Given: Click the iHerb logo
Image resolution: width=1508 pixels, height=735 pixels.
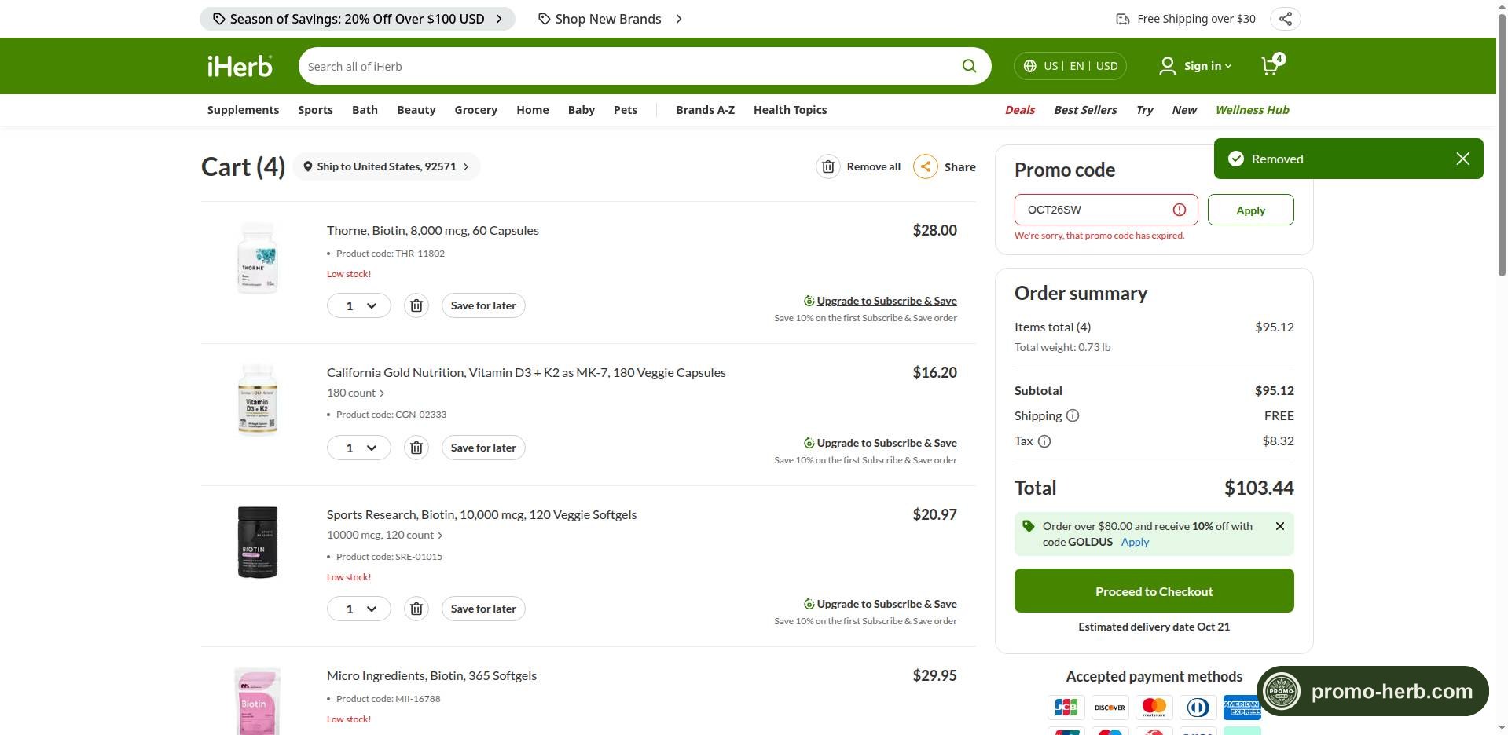Looking at the screenshot, I should [240, 66].
